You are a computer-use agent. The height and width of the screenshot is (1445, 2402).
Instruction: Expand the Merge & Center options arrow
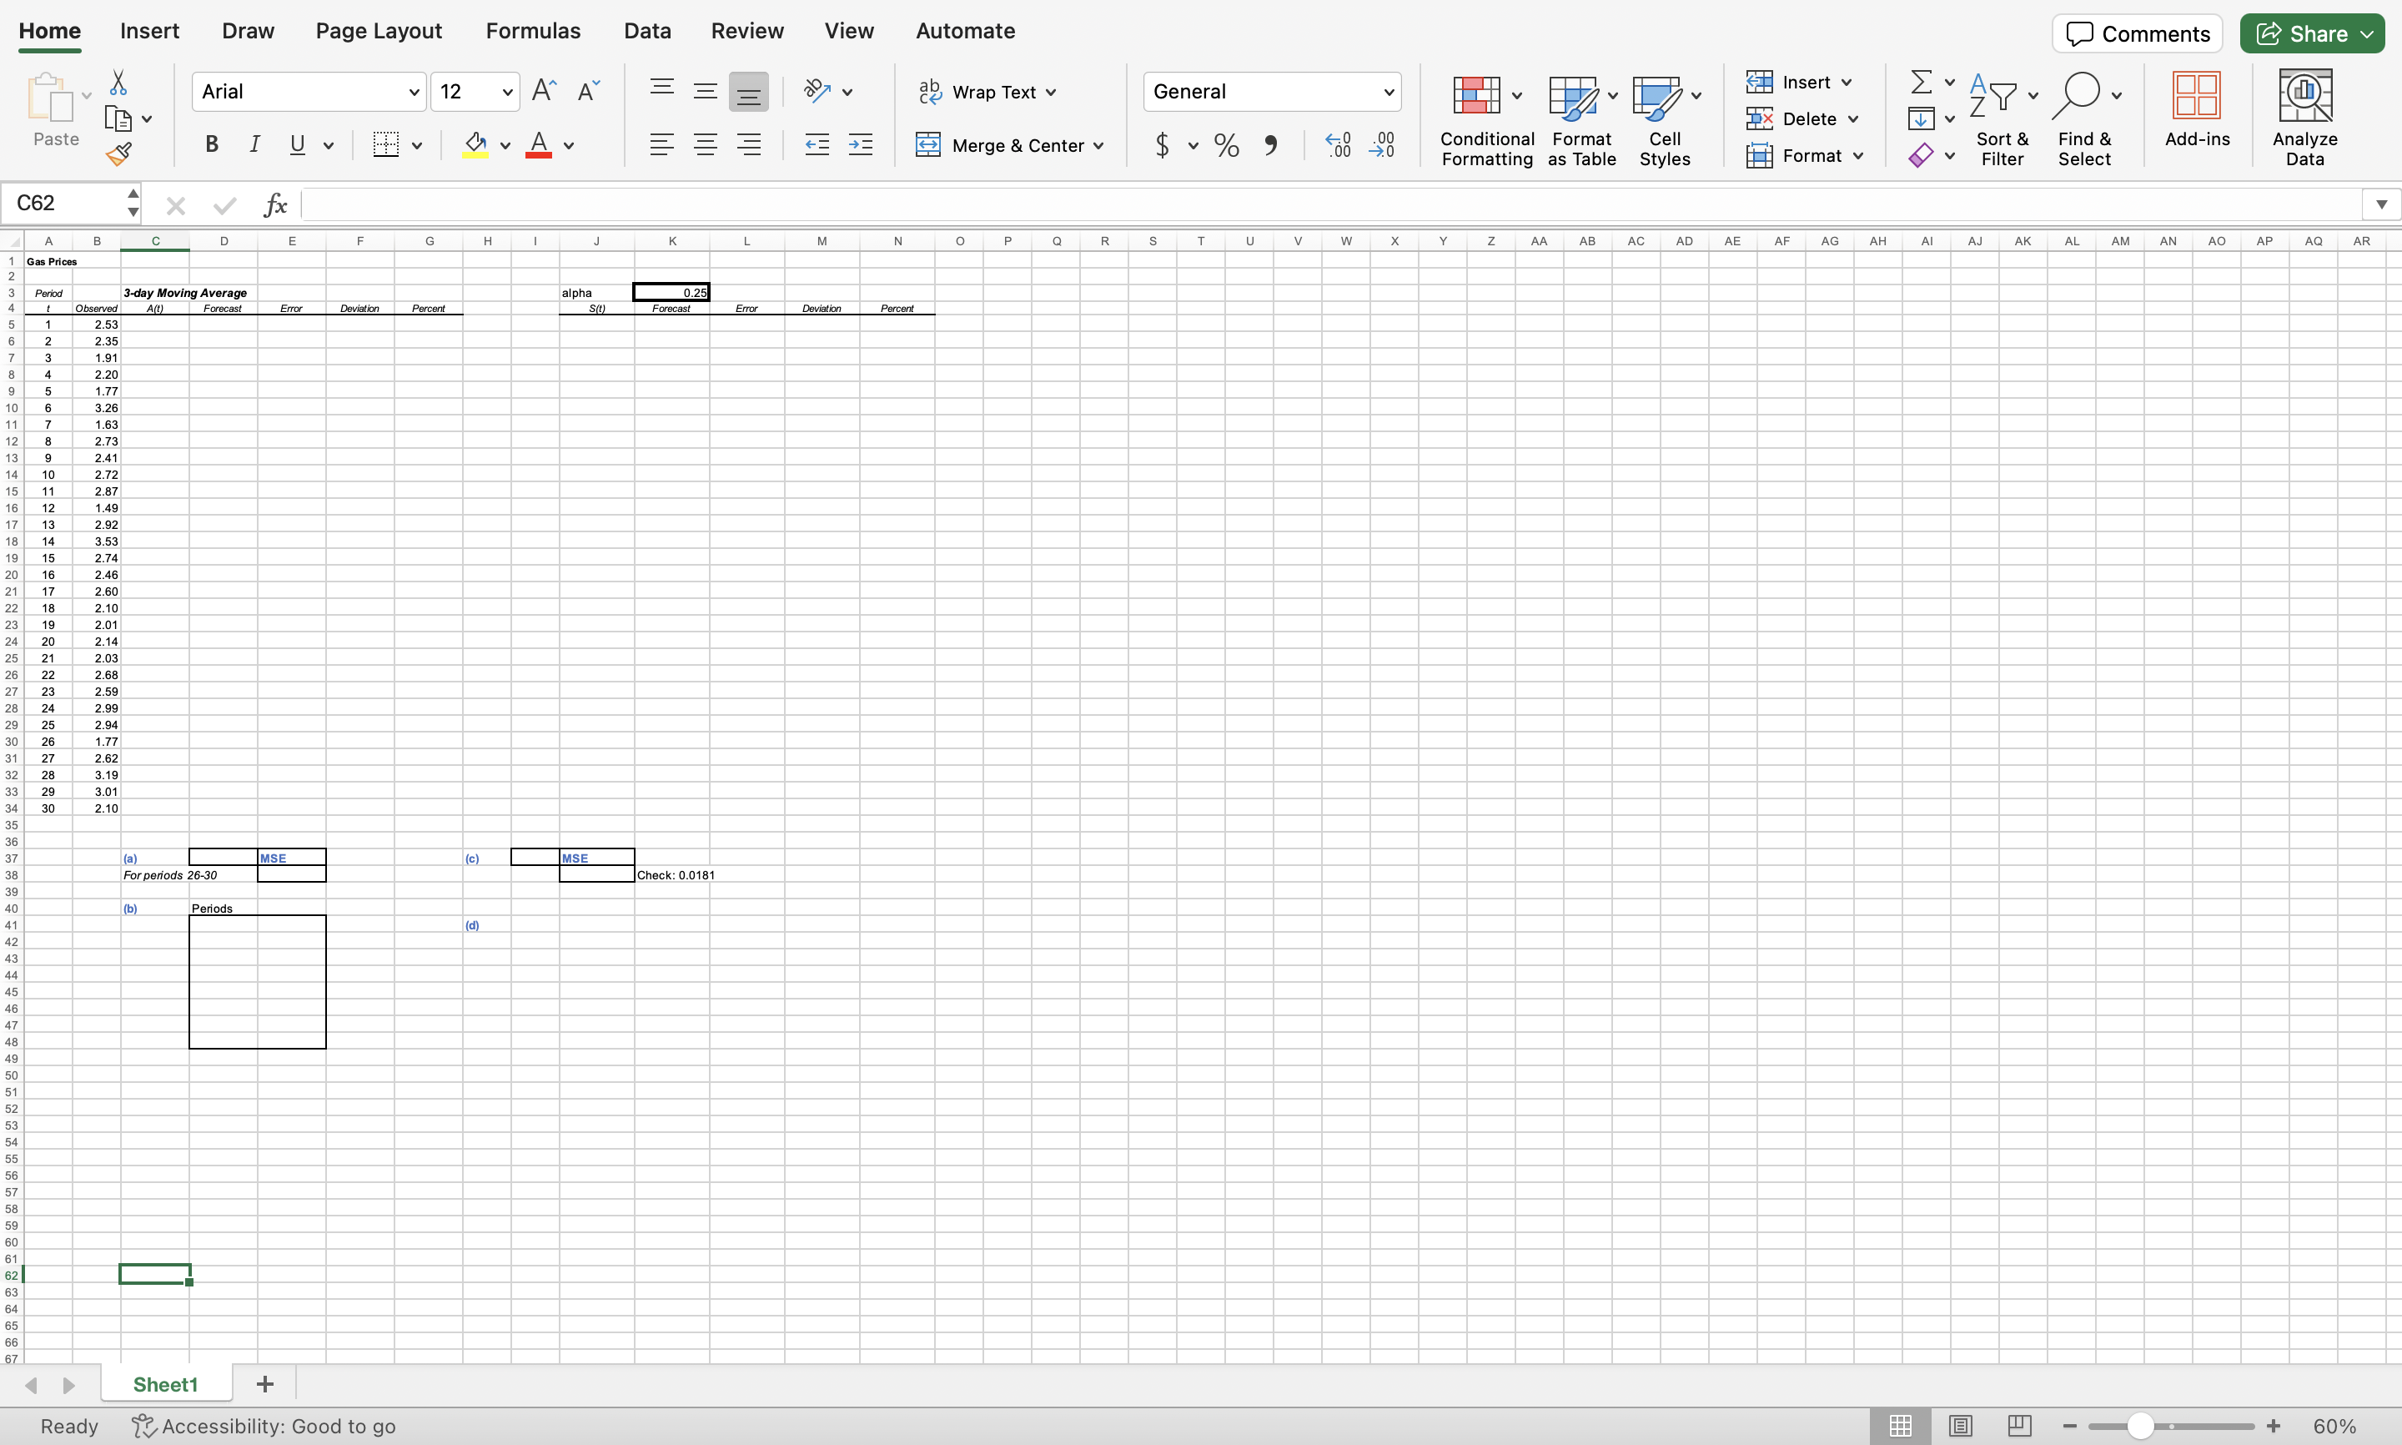click(x=1098, y=146)
